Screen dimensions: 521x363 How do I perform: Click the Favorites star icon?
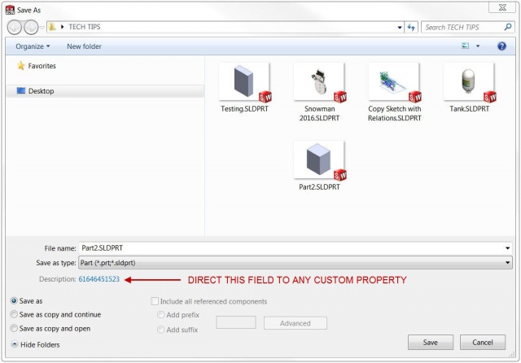(21, 65)
